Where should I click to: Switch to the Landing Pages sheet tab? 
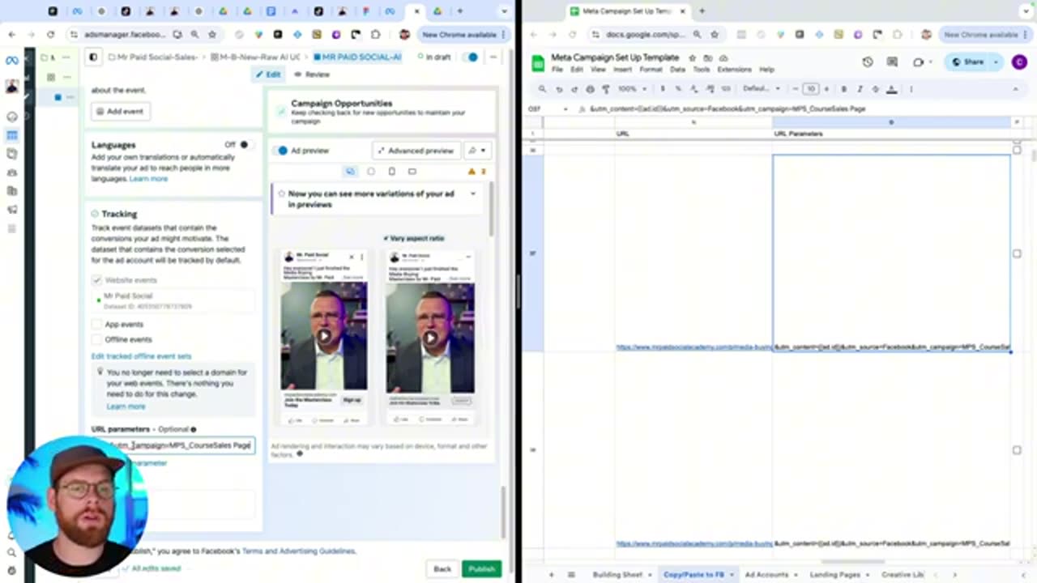[834, 575]
